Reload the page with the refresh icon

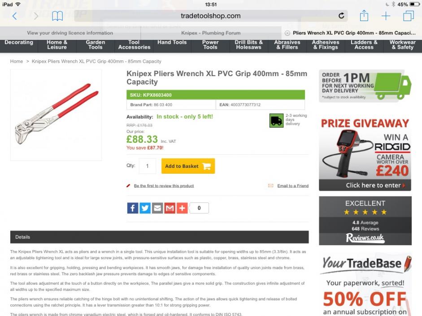341,16
